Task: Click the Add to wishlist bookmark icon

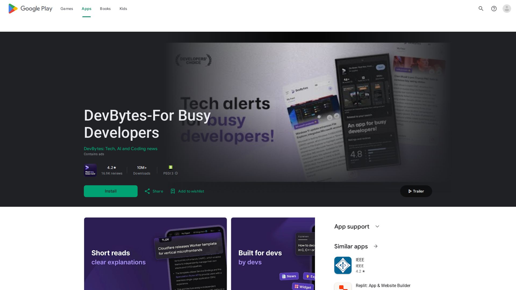Action: (x=173, y=191)
